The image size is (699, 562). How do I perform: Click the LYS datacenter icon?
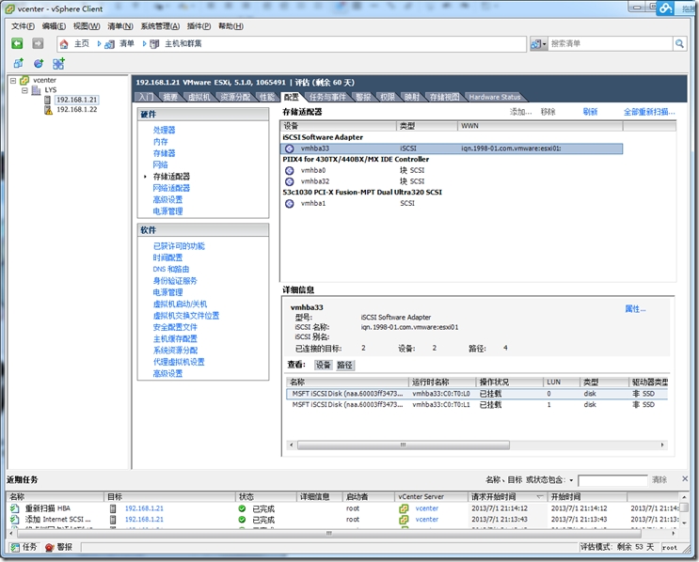[x=36, y=90]
